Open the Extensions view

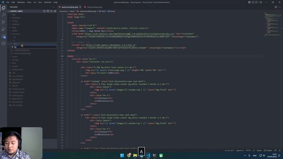pos(4,36)
